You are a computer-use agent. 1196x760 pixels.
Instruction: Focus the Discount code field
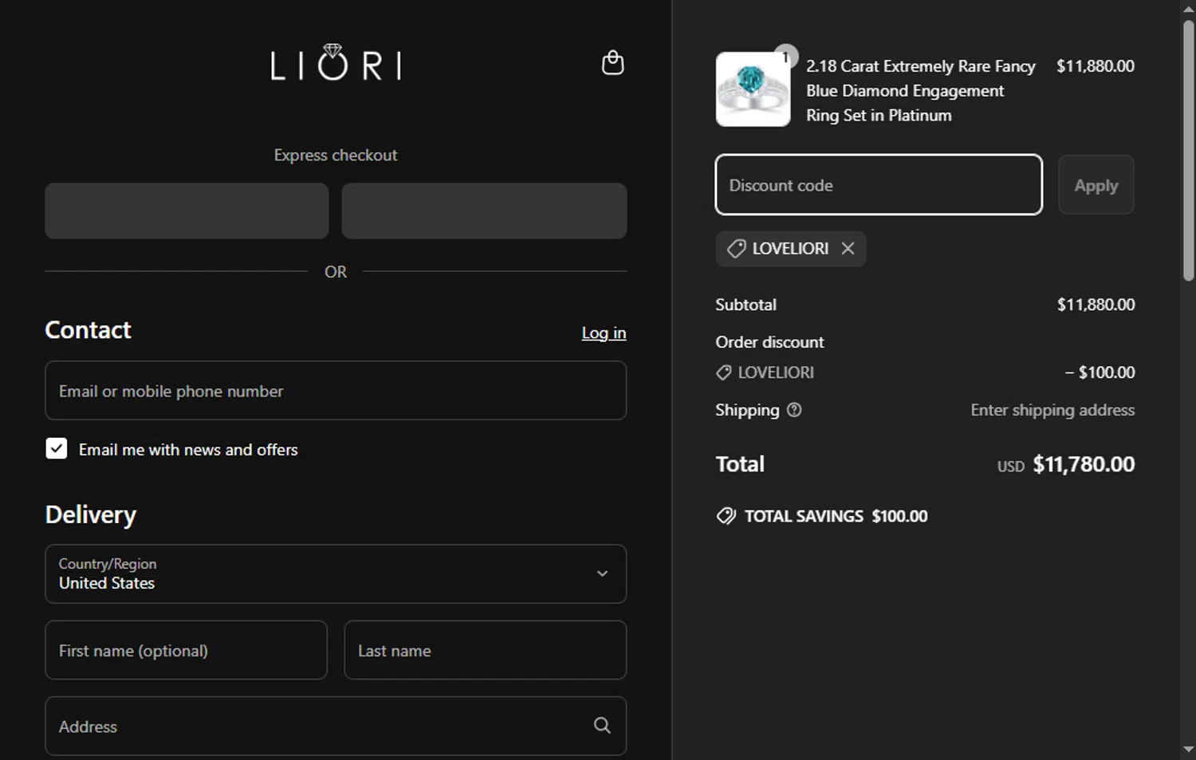[879, 185]
